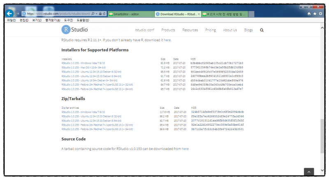Click the 81.9 MB size value
Image resolution: width=329 pixels, height=180 pixels.
tap(165, 63)
